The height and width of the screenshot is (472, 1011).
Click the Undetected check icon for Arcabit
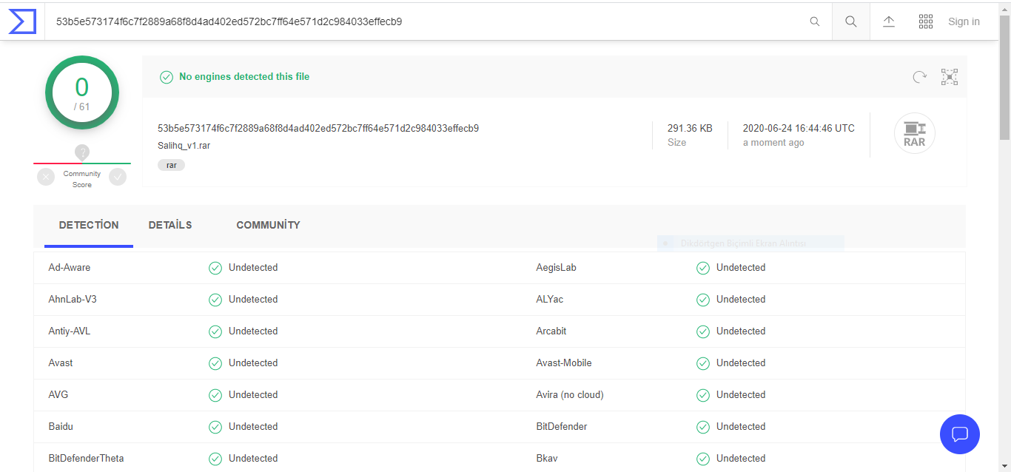703,331
